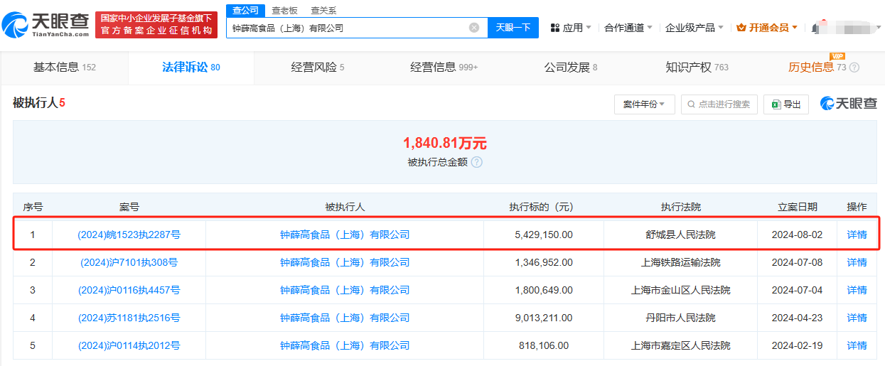Click the court name 舒城县人民法院
885x366 pixels.
pyautogui.click(x=680, y=235)
